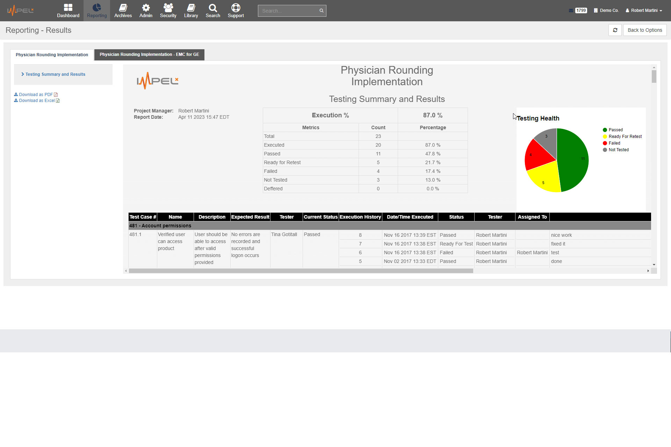Click the magnifier icon inside search box

coord(322,11)
